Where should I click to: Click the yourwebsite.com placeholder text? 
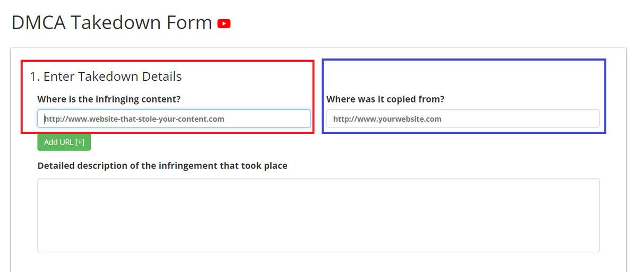(388, 119)
